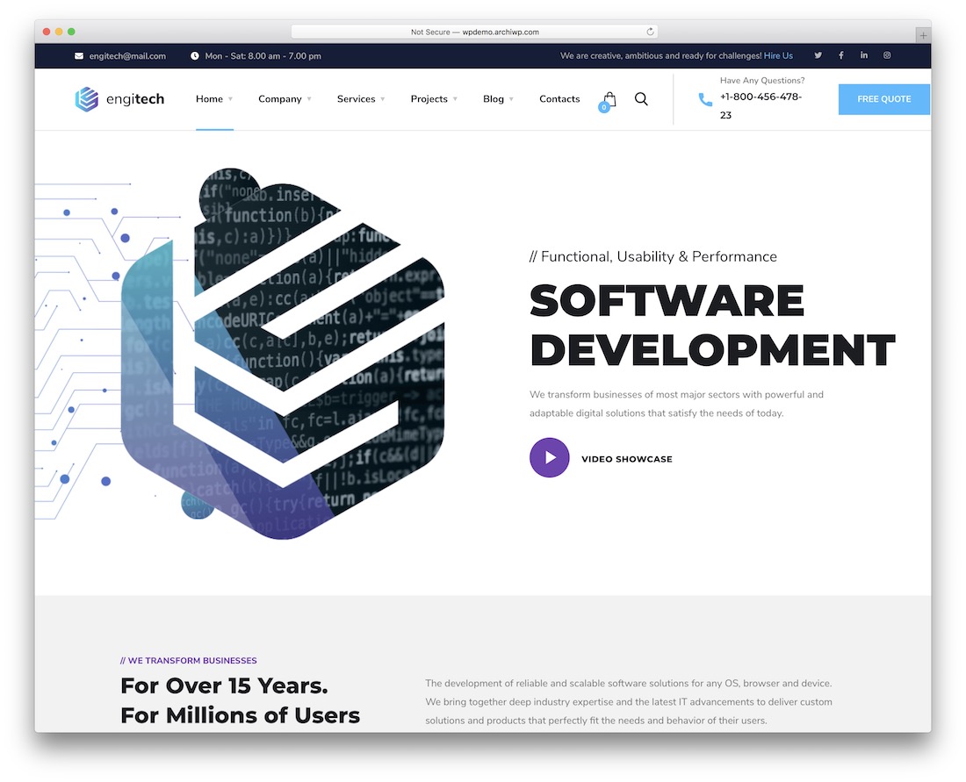Go to the Contacts page
The height and width of the screenshot is (782, 966).
[559, 99]
